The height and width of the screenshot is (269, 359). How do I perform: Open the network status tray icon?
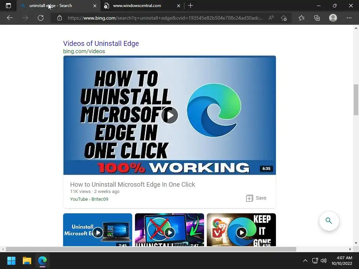pyautogui.click(x=315, y=261)
